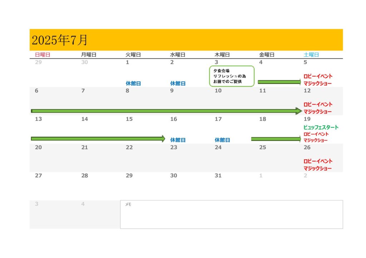Click 休館日 under July 1
This screenshot has height=258, width=366.
pos(133,83)
